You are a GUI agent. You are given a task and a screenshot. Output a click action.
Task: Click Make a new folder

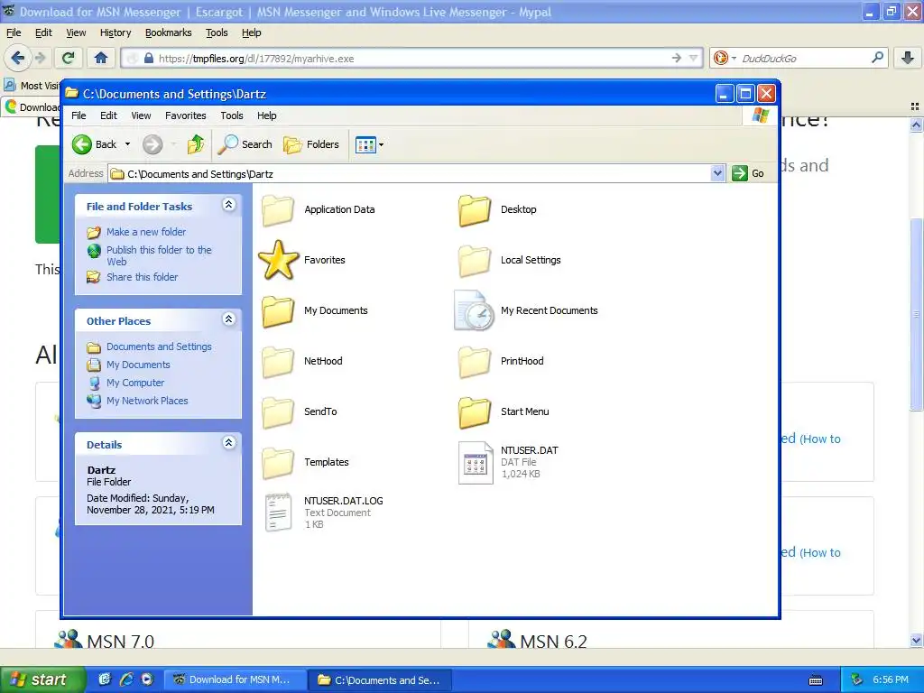[146, 232]
